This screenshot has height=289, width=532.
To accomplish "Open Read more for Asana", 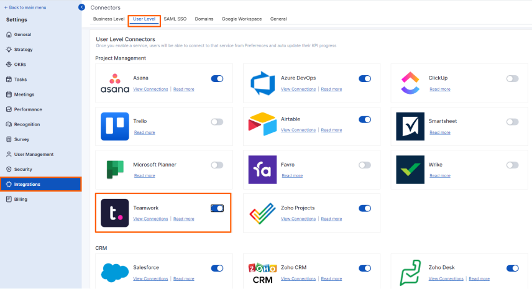I will (183, 89).
